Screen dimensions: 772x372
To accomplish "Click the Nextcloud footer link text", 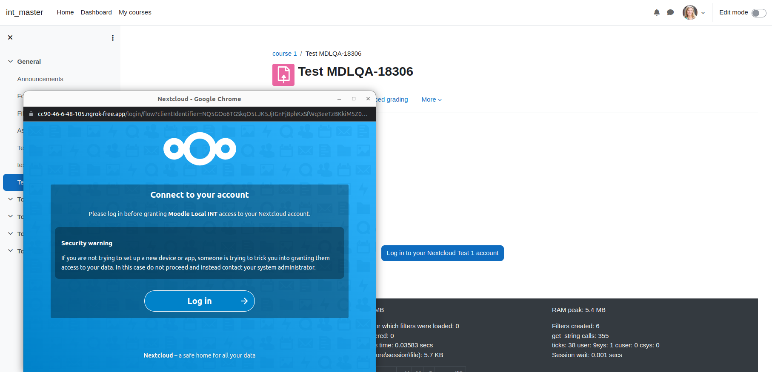I will tap(158, 355).
